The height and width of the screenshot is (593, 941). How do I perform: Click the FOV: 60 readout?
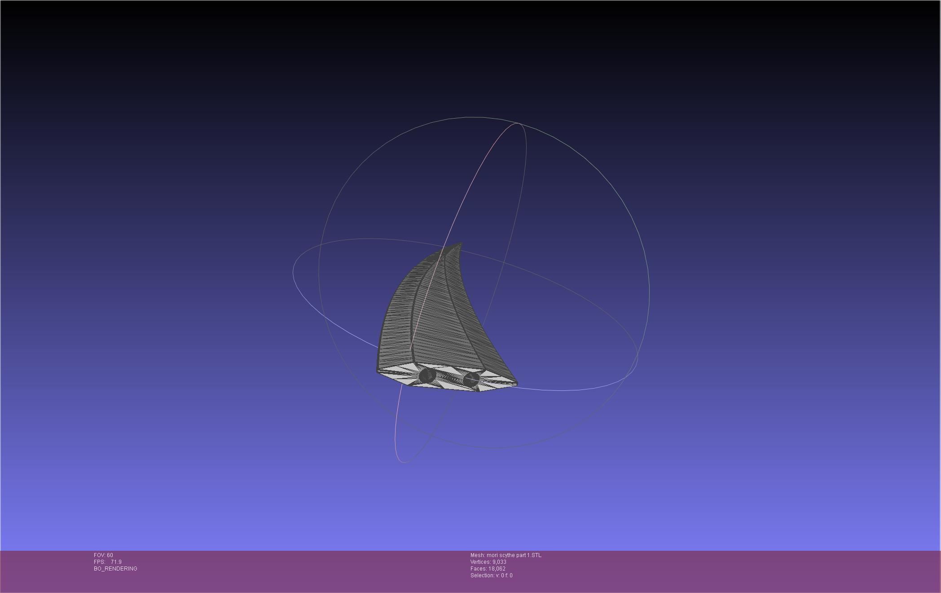pyautogui.click(x=103, y=555)
